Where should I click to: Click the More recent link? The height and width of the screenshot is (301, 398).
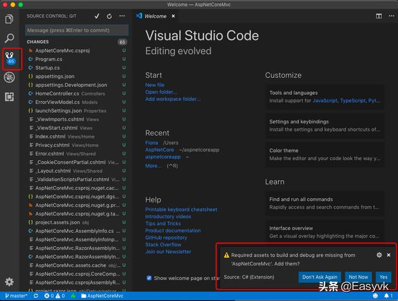tap(153, 166)
